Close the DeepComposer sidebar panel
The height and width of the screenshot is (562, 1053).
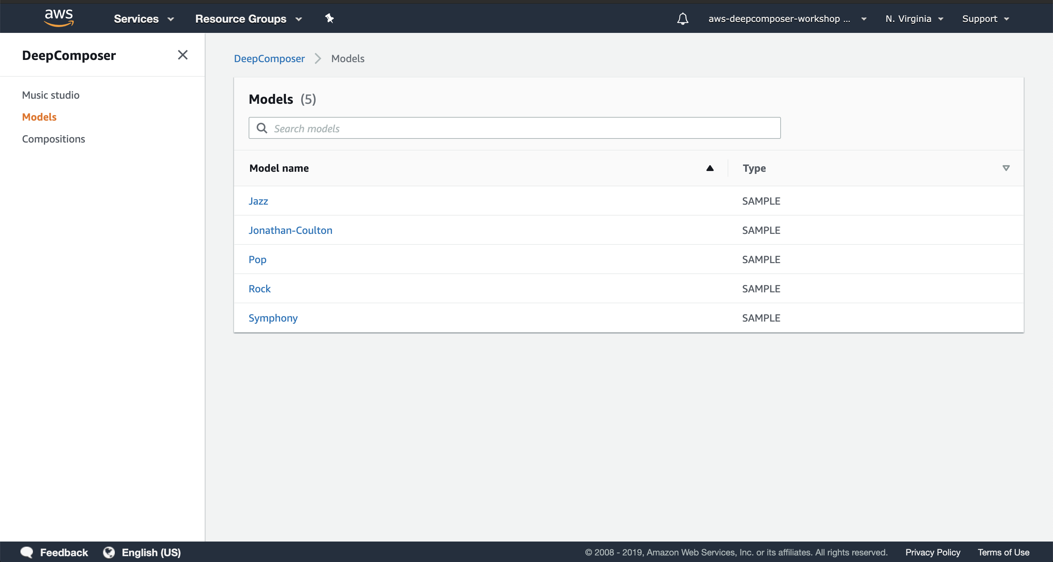pos(183,55)
